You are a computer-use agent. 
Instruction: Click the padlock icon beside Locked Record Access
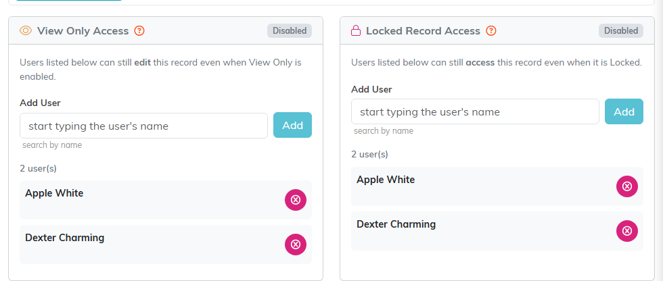coord(356,31)
